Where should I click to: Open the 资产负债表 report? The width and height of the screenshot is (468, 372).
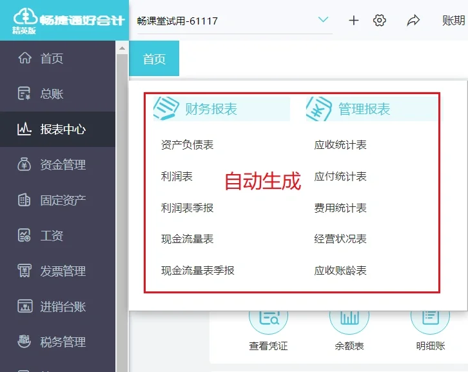(187, 145)
